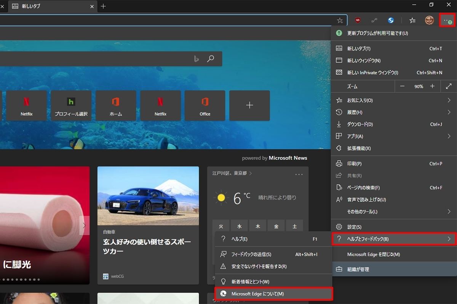This screenshot has width=457, height=304.
Task: Click the magnifier search icon
Action: (x=211, y=59)
